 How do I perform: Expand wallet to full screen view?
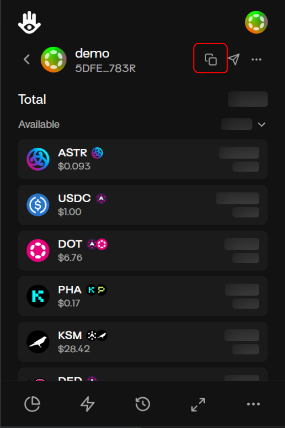pos(198,404)
